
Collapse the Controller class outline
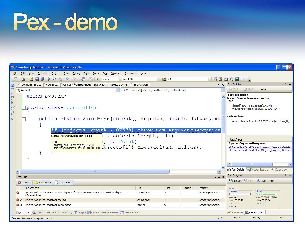24,108
